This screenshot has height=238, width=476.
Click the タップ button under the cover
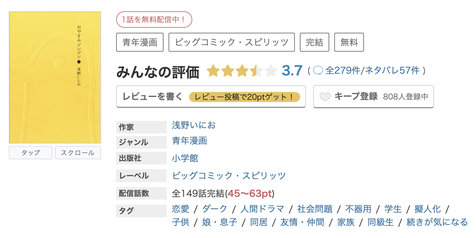tap(30, 153)
